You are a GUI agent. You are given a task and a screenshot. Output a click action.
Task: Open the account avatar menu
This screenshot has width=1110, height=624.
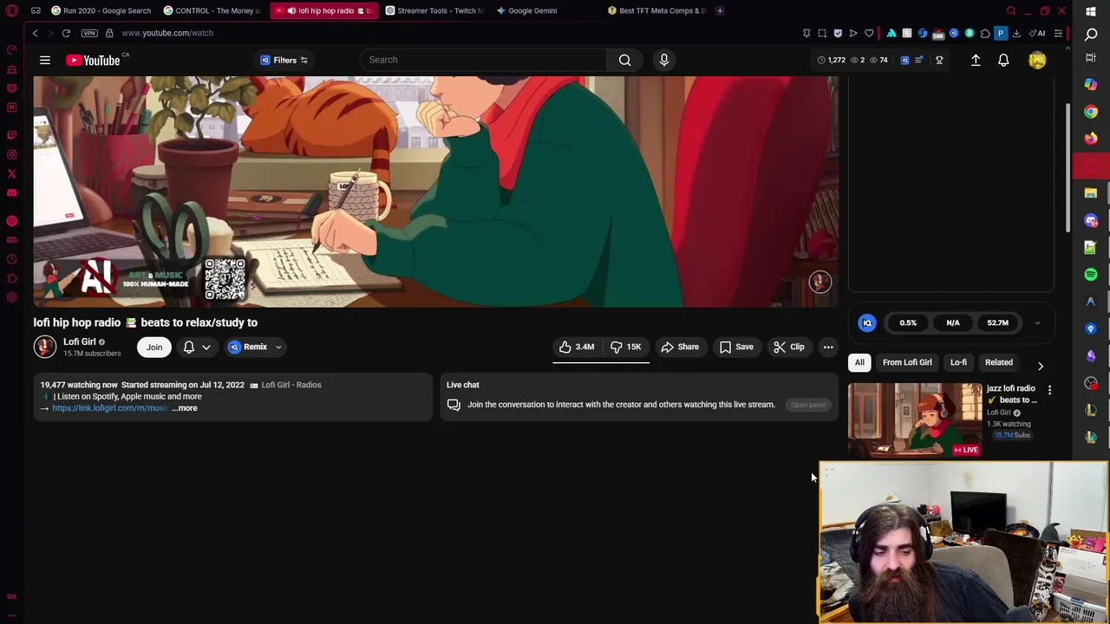[1037, 60]
